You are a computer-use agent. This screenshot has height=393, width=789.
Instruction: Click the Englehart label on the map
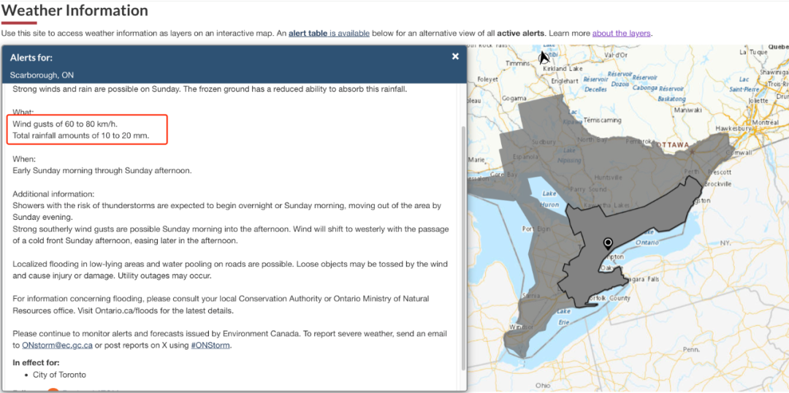(565, 80)
